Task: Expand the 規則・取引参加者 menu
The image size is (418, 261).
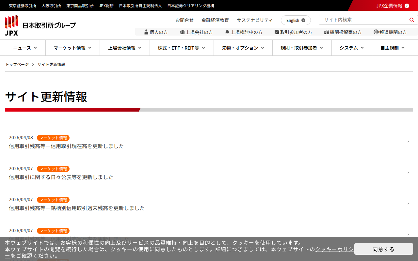Action: tap(302, 48)
